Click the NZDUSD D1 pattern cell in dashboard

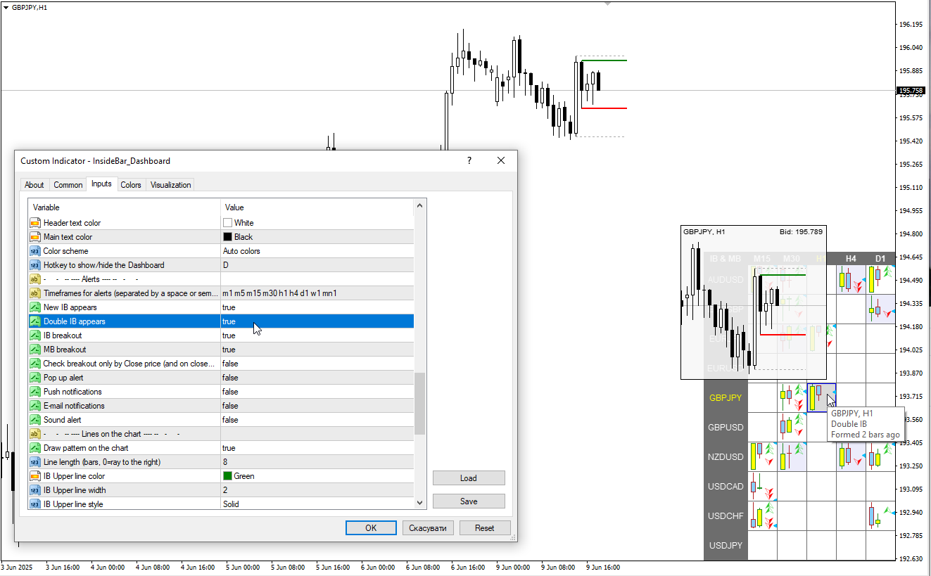[x=880, y=456]
